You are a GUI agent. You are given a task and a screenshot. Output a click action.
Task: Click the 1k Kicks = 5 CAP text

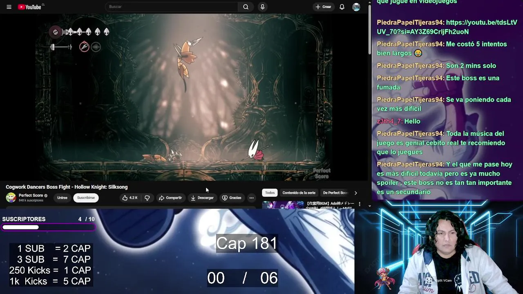pyautogui.click(x=50, y=281)
